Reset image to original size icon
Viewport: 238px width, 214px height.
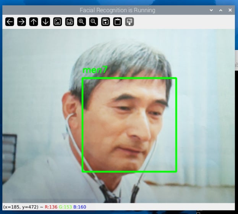tap(58, 22)
